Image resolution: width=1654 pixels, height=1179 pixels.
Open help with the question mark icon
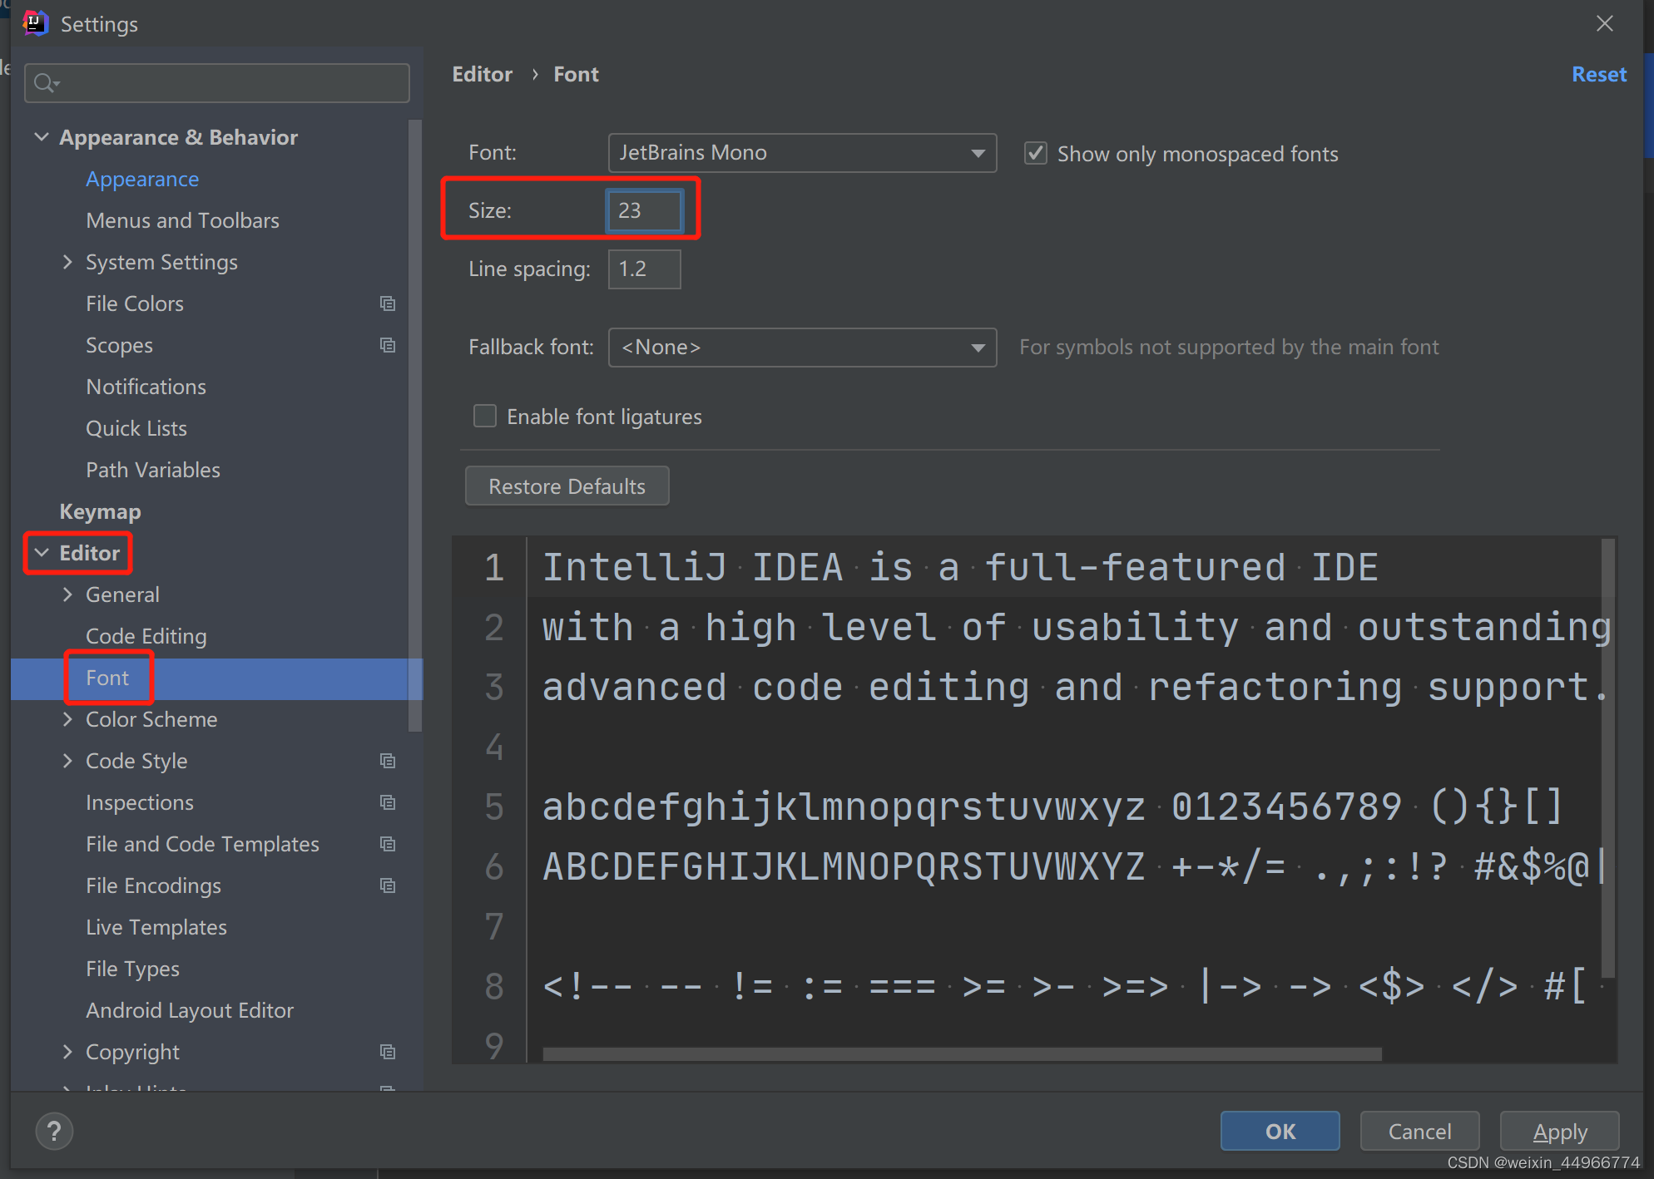tap(54, 1131)
